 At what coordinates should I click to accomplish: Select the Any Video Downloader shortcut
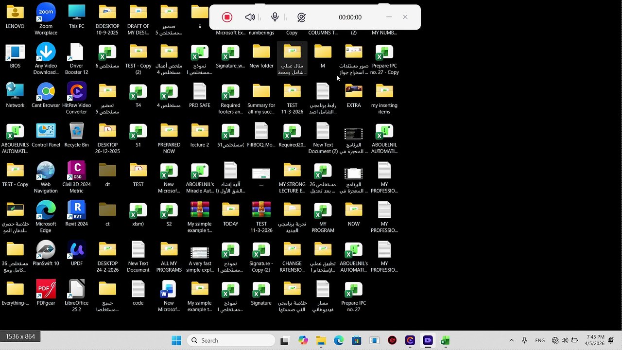46,59
